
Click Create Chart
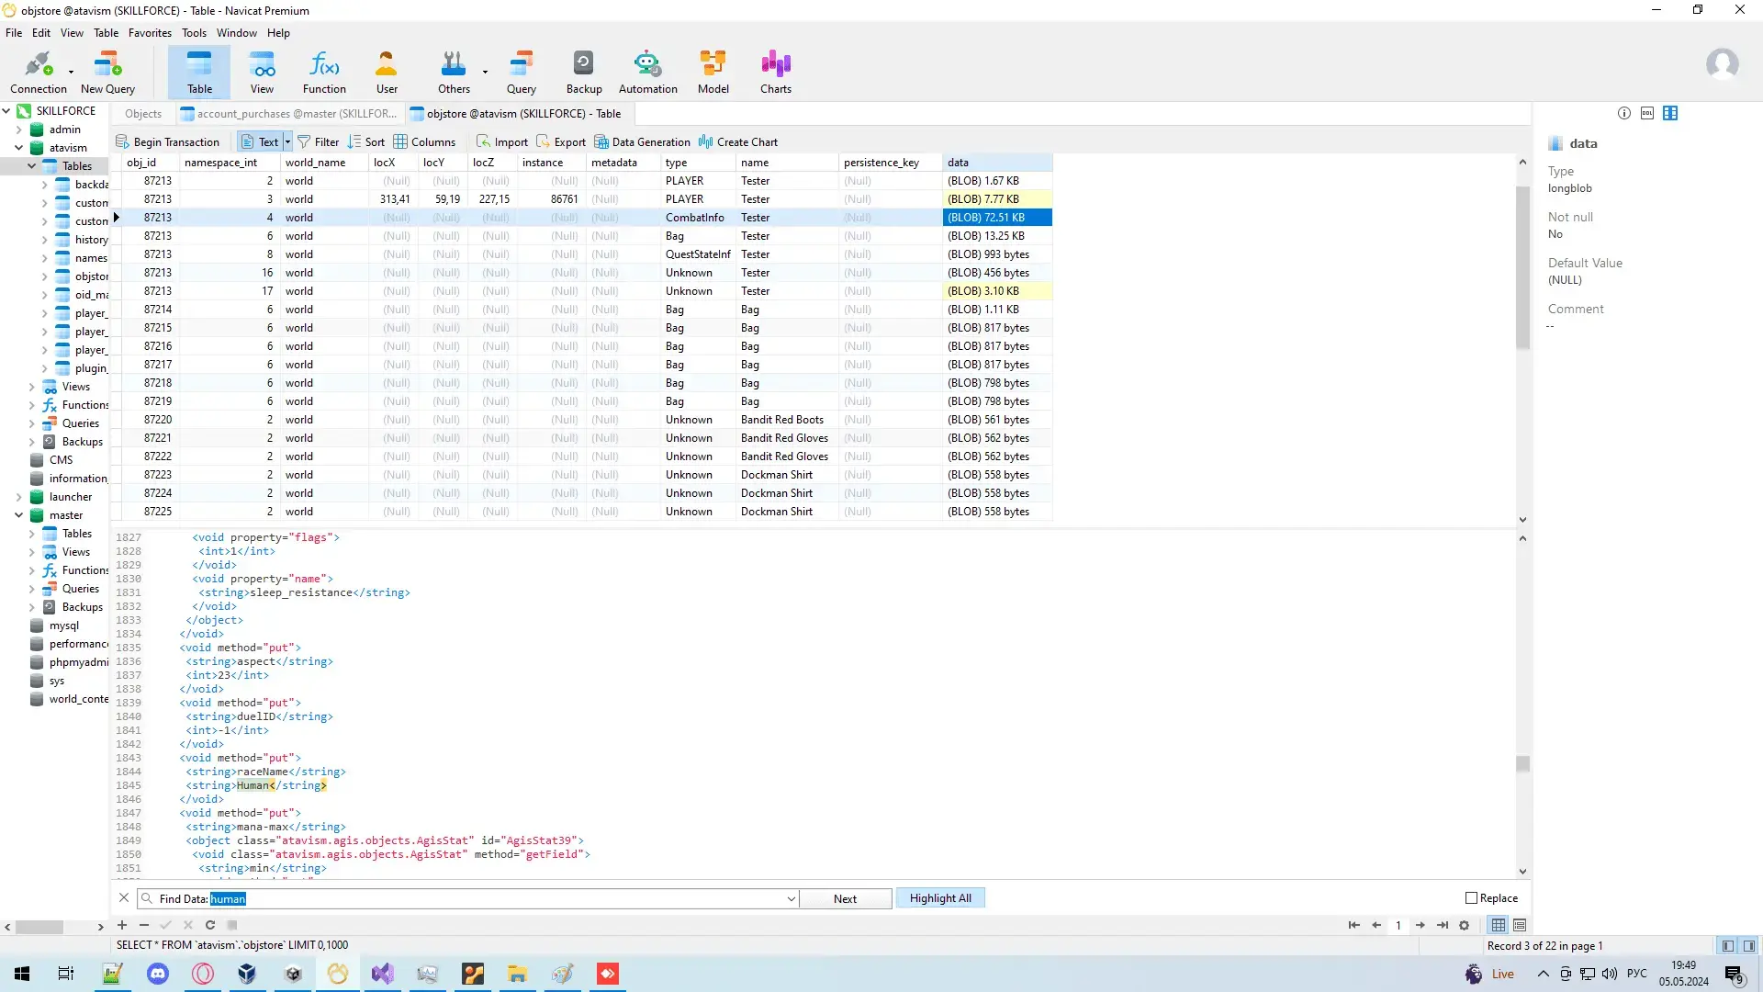738,141
